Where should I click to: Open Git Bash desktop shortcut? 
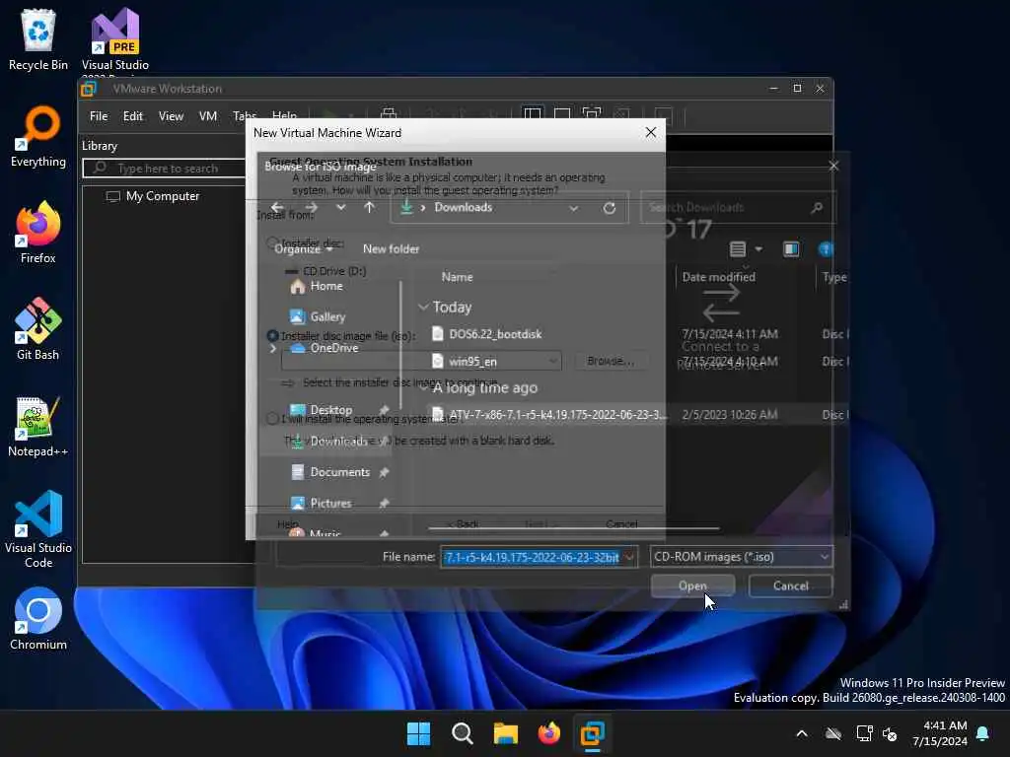coord(38,329)
